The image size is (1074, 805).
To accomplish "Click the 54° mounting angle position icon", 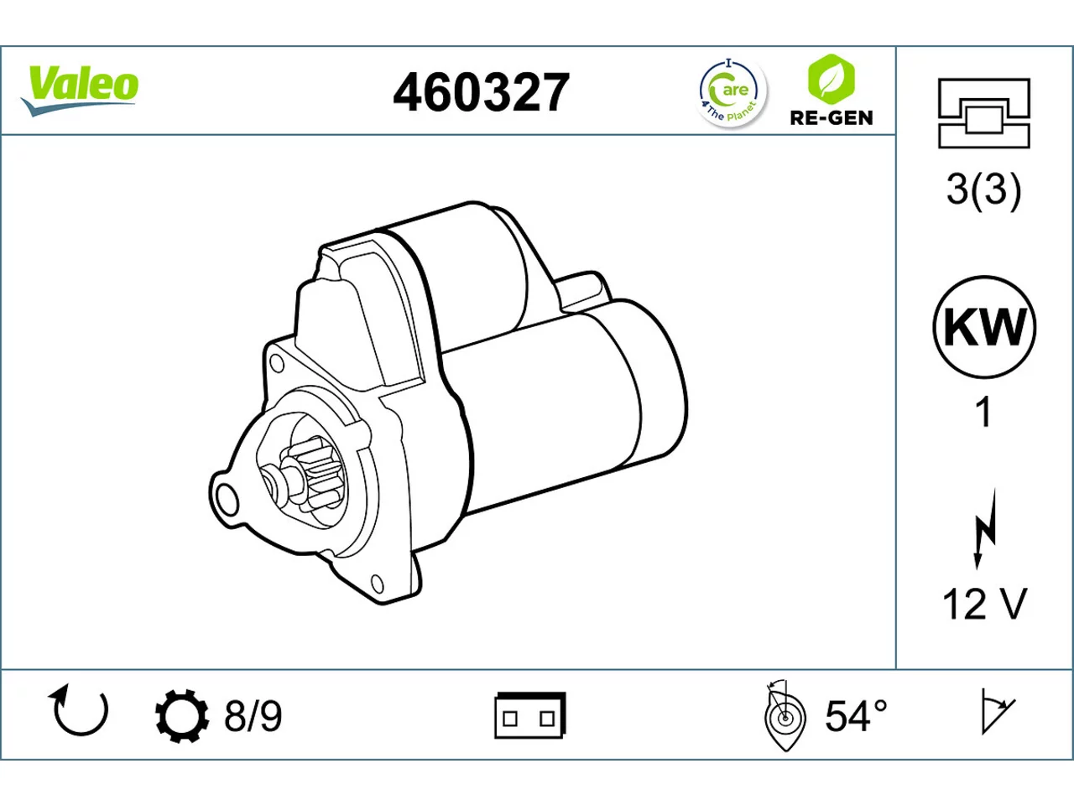I will click(x=785, y=715).
